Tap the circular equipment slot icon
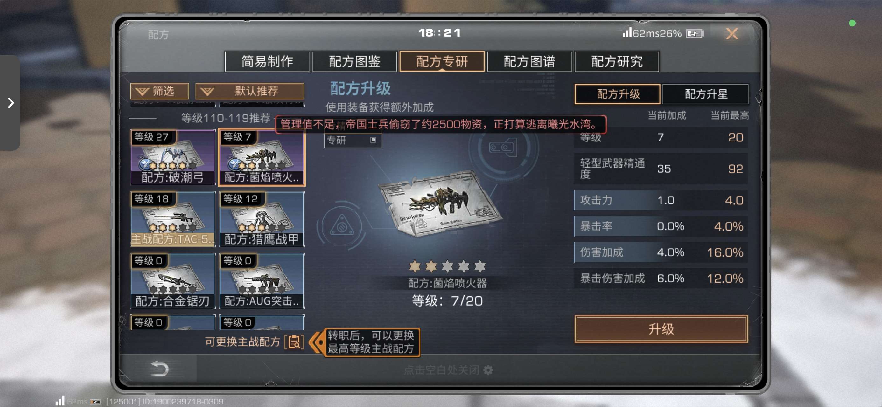 pos(503,148)
